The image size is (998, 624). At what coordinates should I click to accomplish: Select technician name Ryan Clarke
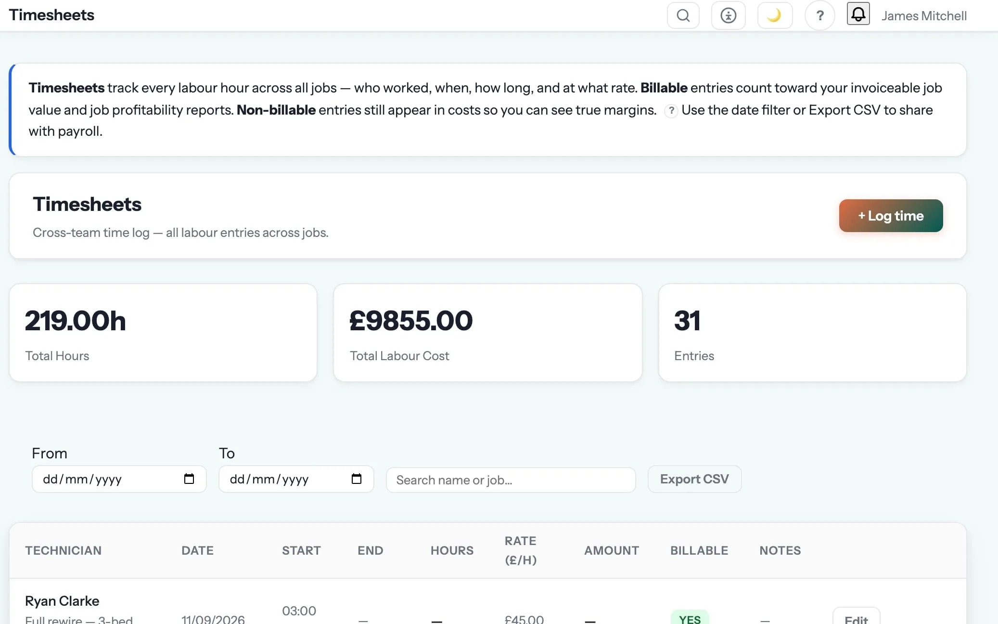(x=62, y=601)
